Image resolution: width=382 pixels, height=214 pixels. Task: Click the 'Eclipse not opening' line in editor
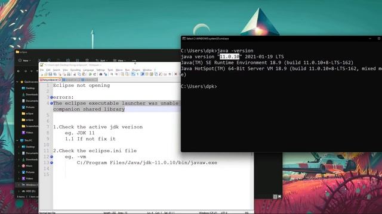(81, 86)
